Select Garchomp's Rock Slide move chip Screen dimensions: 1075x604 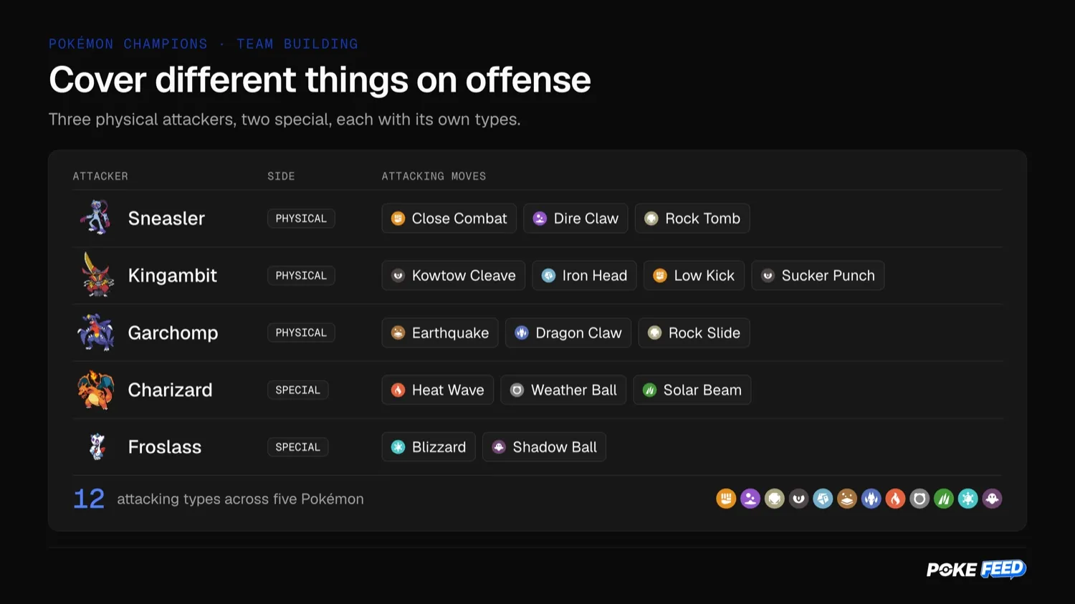click(x=694, y=332)
